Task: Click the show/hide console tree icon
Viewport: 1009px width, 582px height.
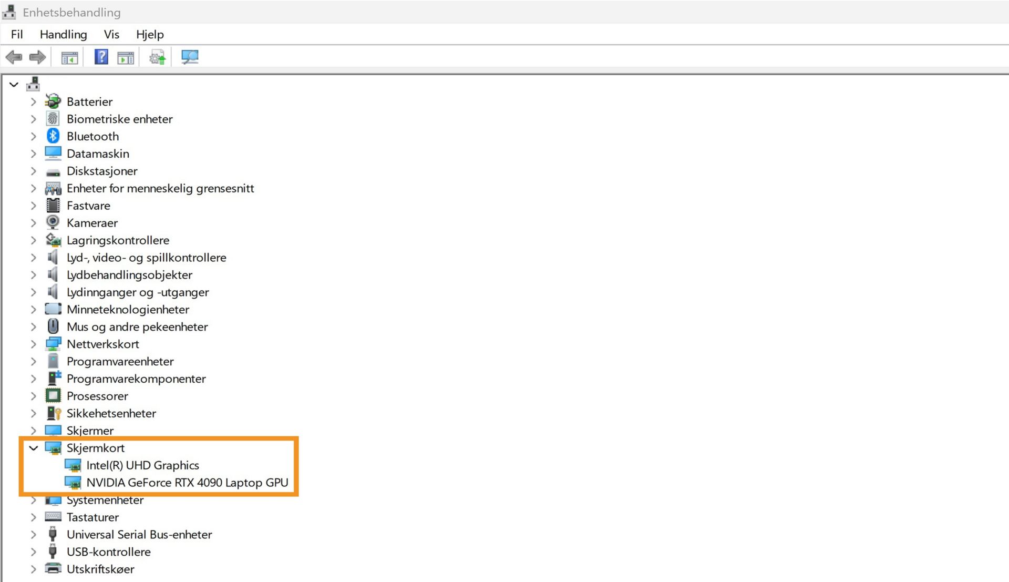Action: pyautogui.click(x=69, y=57)
